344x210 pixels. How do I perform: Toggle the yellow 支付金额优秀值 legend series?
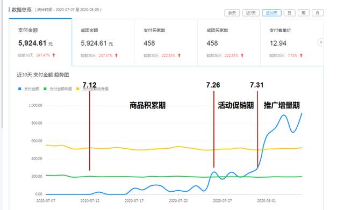tap(92, 89)
